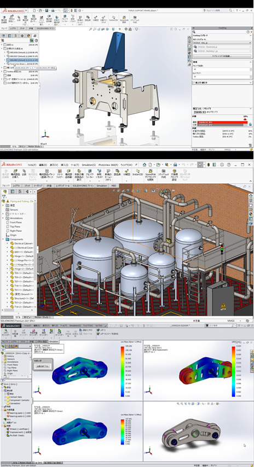
Task: Click Bill of Materials (部品表) in Piping window
Action: point(117,173)
